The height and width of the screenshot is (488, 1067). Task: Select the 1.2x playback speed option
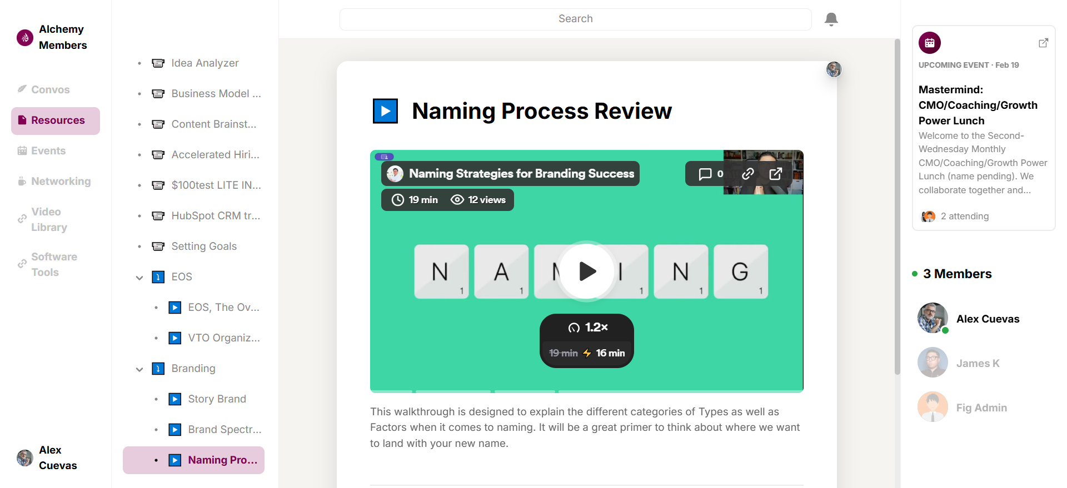pyautogui.click(x=587, y=328)
